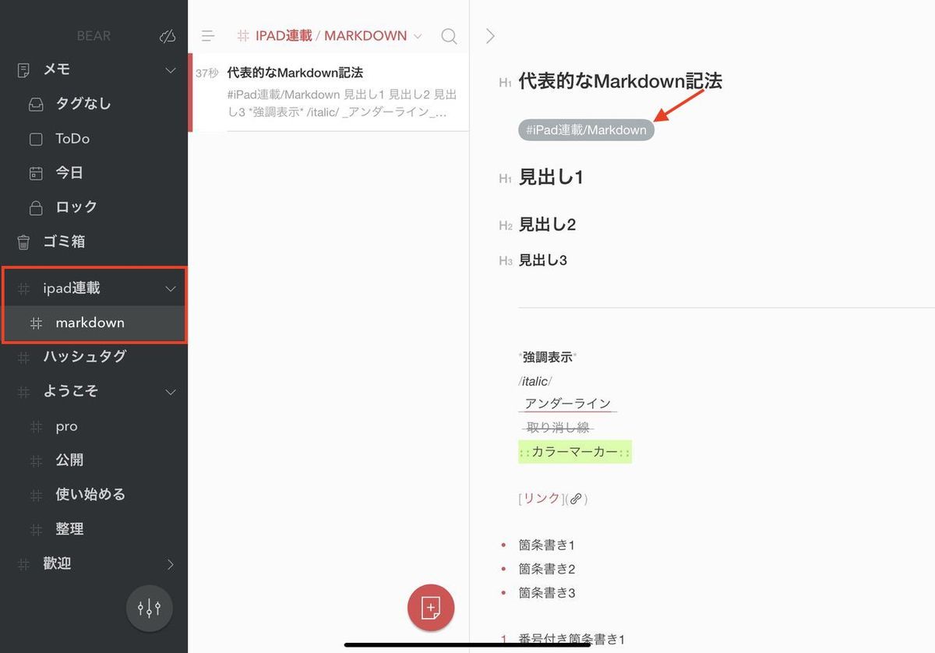Click the hash icon beside 整理
The image size is (935, 653).
pyautogui.click(x=36, y=529)
